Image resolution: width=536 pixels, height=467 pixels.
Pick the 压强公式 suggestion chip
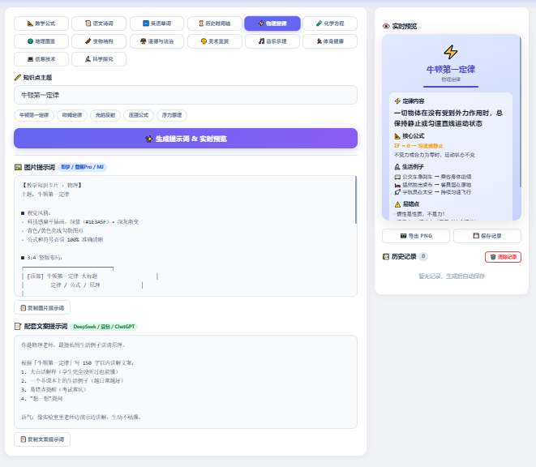point(139,115)
